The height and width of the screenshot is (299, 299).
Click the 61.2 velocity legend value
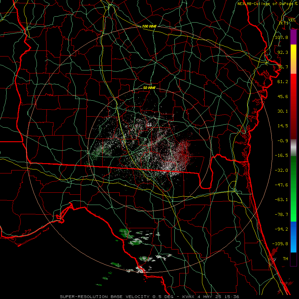[283, 82]
